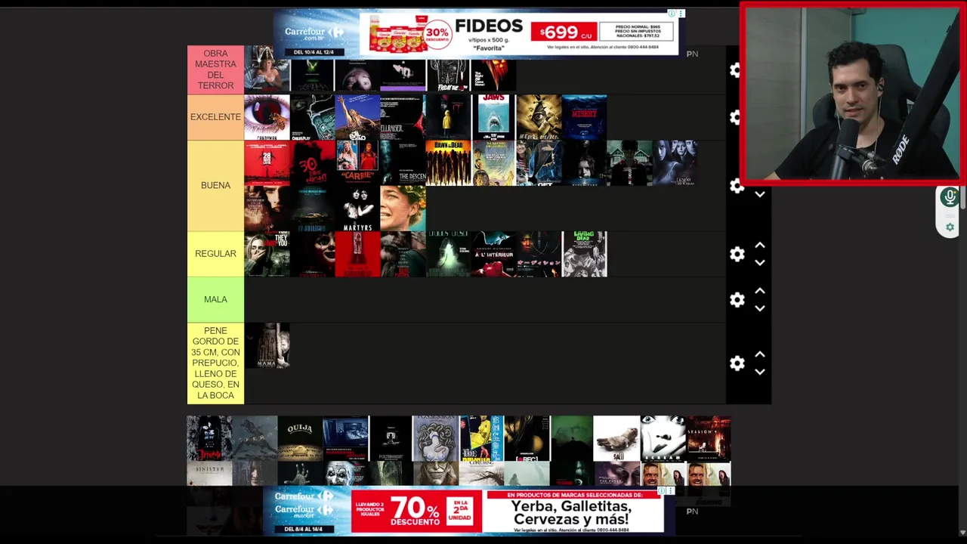This screenshot has height=544, width=967.
Task: Open settings gear for the Mama poster row
Action: click(x=737, y=363)
